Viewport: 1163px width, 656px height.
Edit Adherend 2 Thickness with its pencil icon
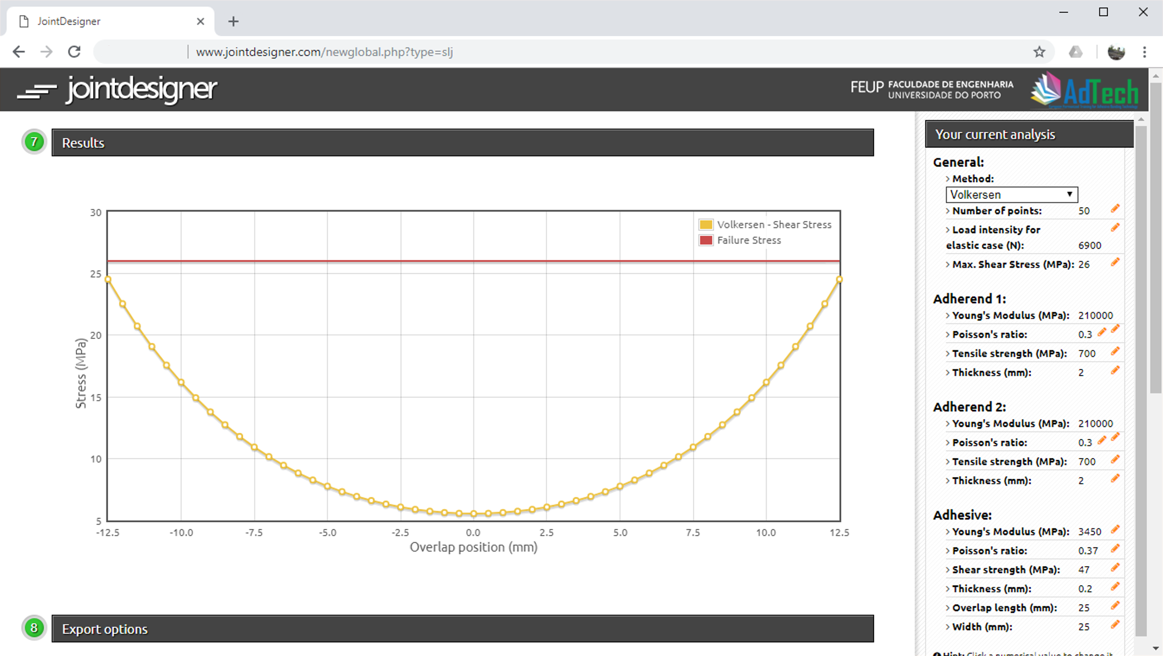coord(1114,479)
